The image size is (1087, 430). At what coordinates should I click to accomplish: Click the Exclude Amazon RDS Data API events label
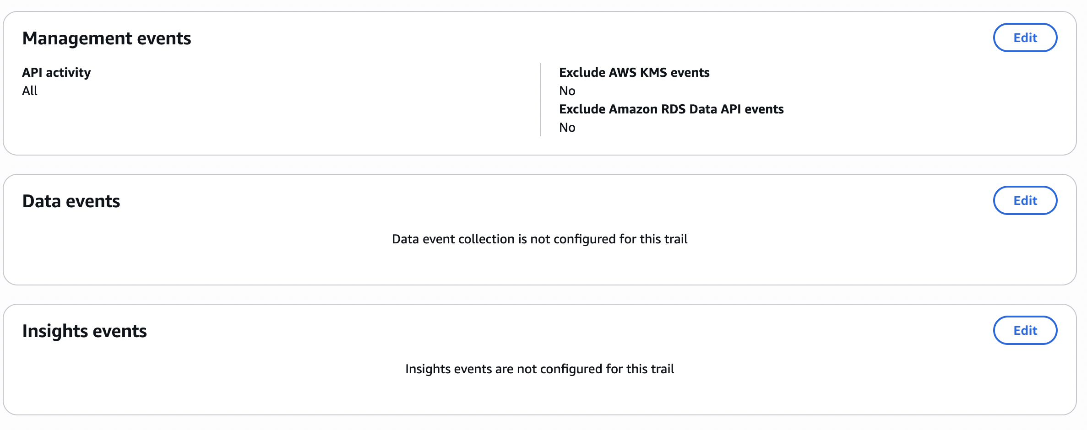click(671, 109)
